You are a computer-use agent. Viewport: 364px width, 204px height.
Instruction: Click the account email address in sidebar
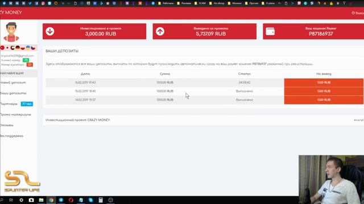(x=18, y=56)
